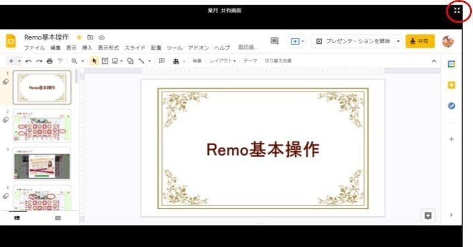This screenshot has height=247, width=473.
Task: Open the 編集 menu
Action: (56, 48)
